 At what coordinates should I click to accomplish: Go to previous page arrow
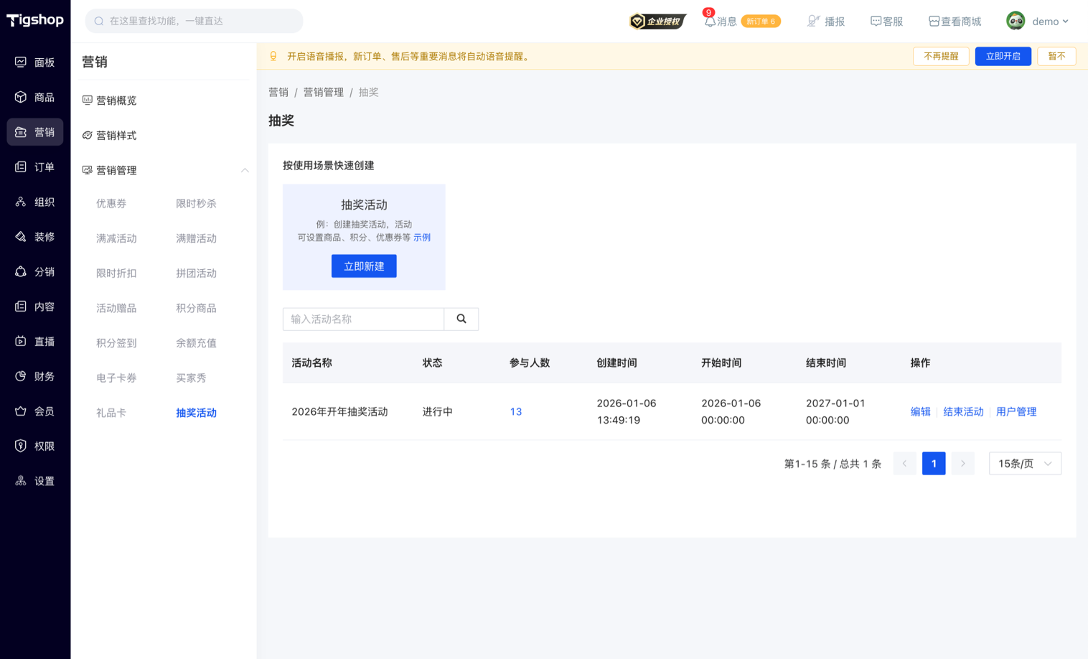click(904, 464)
